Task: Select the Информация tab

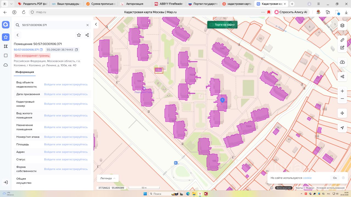Action: click(25, 72)
